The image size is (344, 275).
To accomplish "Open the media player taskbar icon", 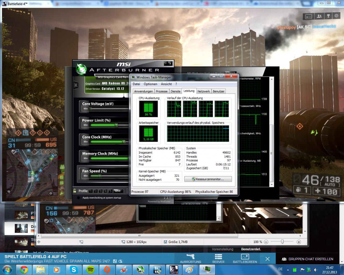I will pos(57,269).
